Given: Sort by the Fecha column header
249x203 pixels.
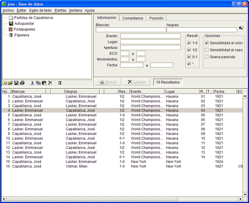Looking at the screenshot, I should tap(225, 91).
